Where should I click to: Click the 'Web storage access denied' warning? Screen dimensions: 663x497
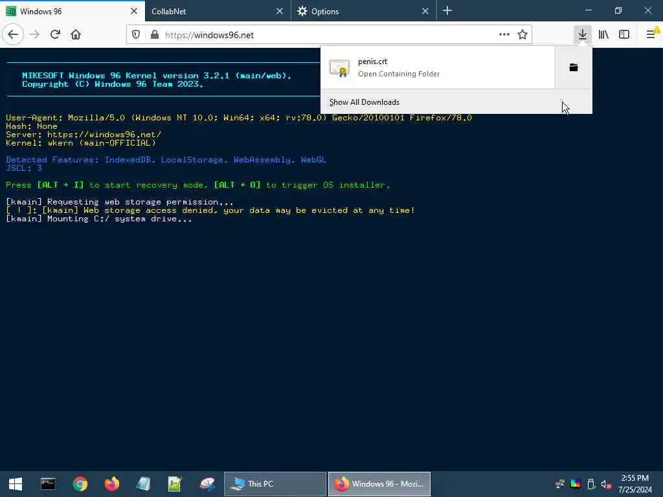[210, 210]
